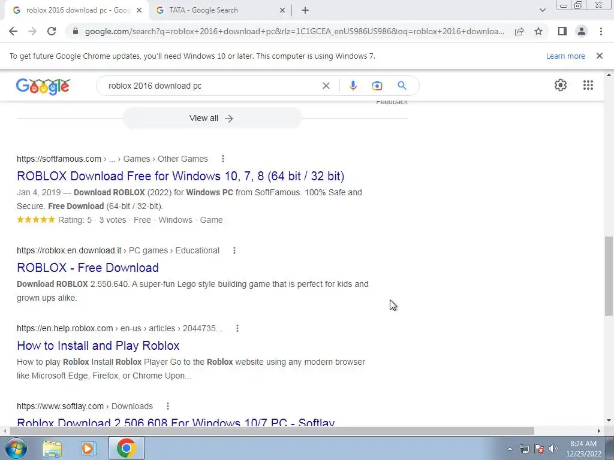The width and height of the screenshot is (614, 460).
Task: Open ROBLOX Download Free for Windows result
Action: click(x=180, y=176)
